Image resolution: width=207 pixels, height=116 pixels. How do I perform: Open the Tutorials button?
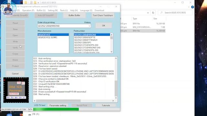(x=106, y=105)
